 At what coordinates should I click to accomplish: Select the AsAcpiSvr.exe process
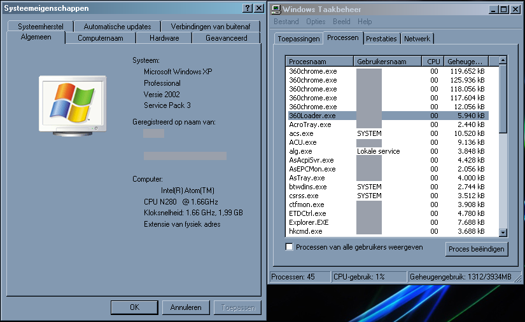(x=388, y=160)
